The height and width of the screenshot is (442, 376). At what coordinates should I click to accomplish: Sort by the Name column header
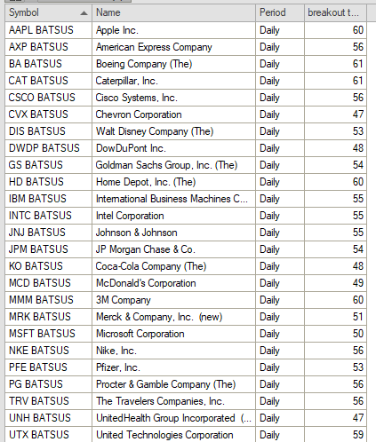click(x=173, y=12)
